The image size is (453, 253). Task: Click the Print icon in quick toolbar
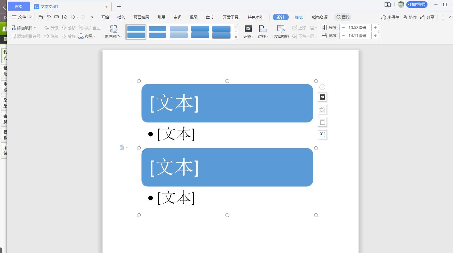pyautogui.click(x=56, y=17)
